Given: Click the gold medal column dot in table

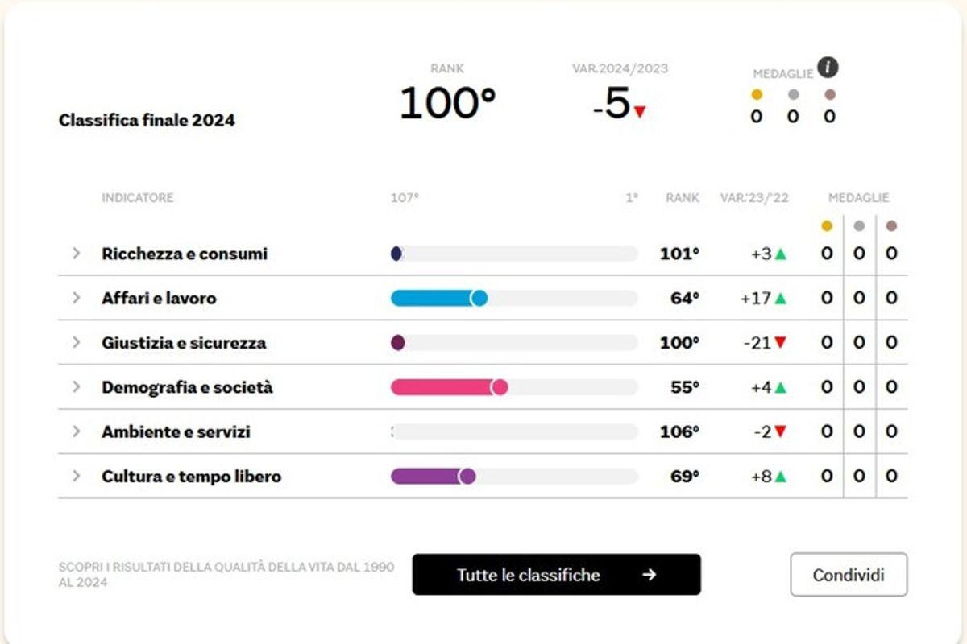Looking at the screenshot, I should click(827, 226).
